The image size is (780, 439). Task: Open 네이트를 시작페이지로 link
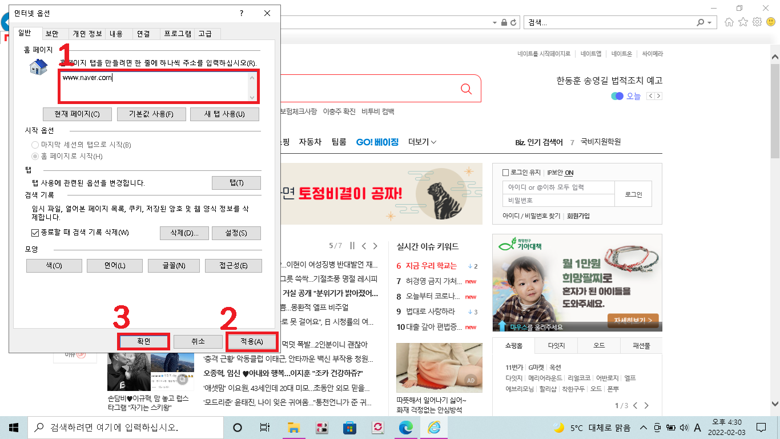click(x=544, y=54)
